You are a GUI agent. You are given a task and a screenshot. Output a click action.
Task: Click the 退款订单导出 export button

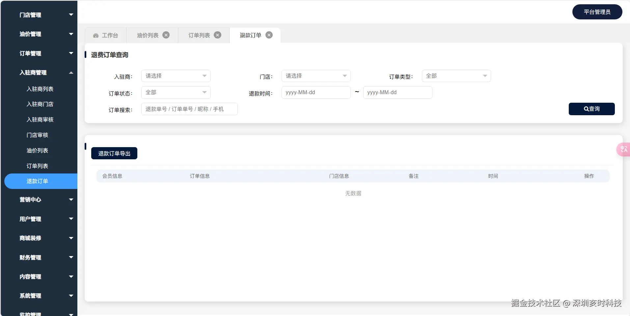pyautogui.click(x=114, y=153)
